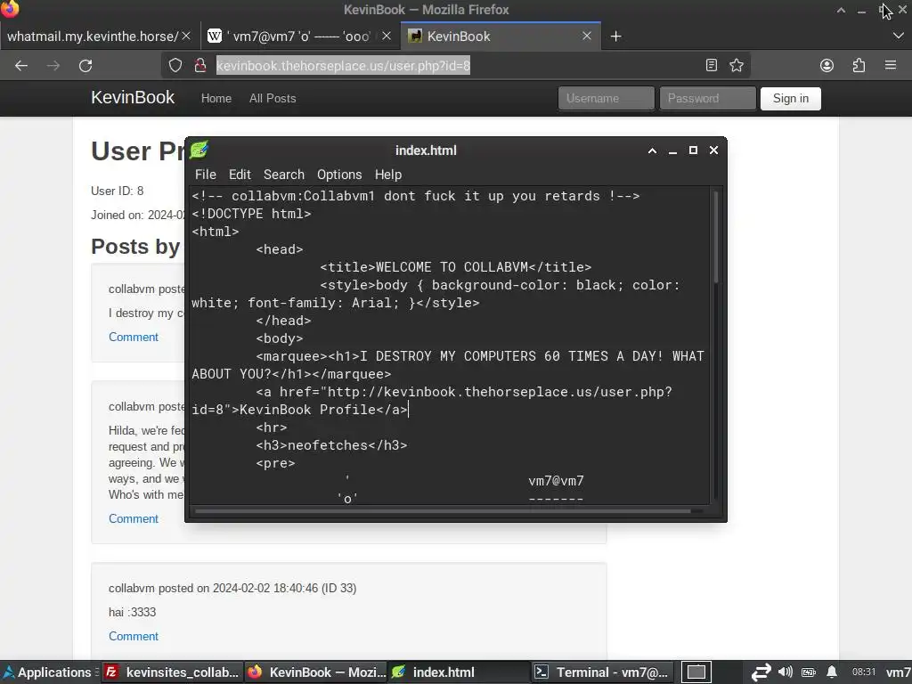Click the Firefox forward arrow

point(53,66)
